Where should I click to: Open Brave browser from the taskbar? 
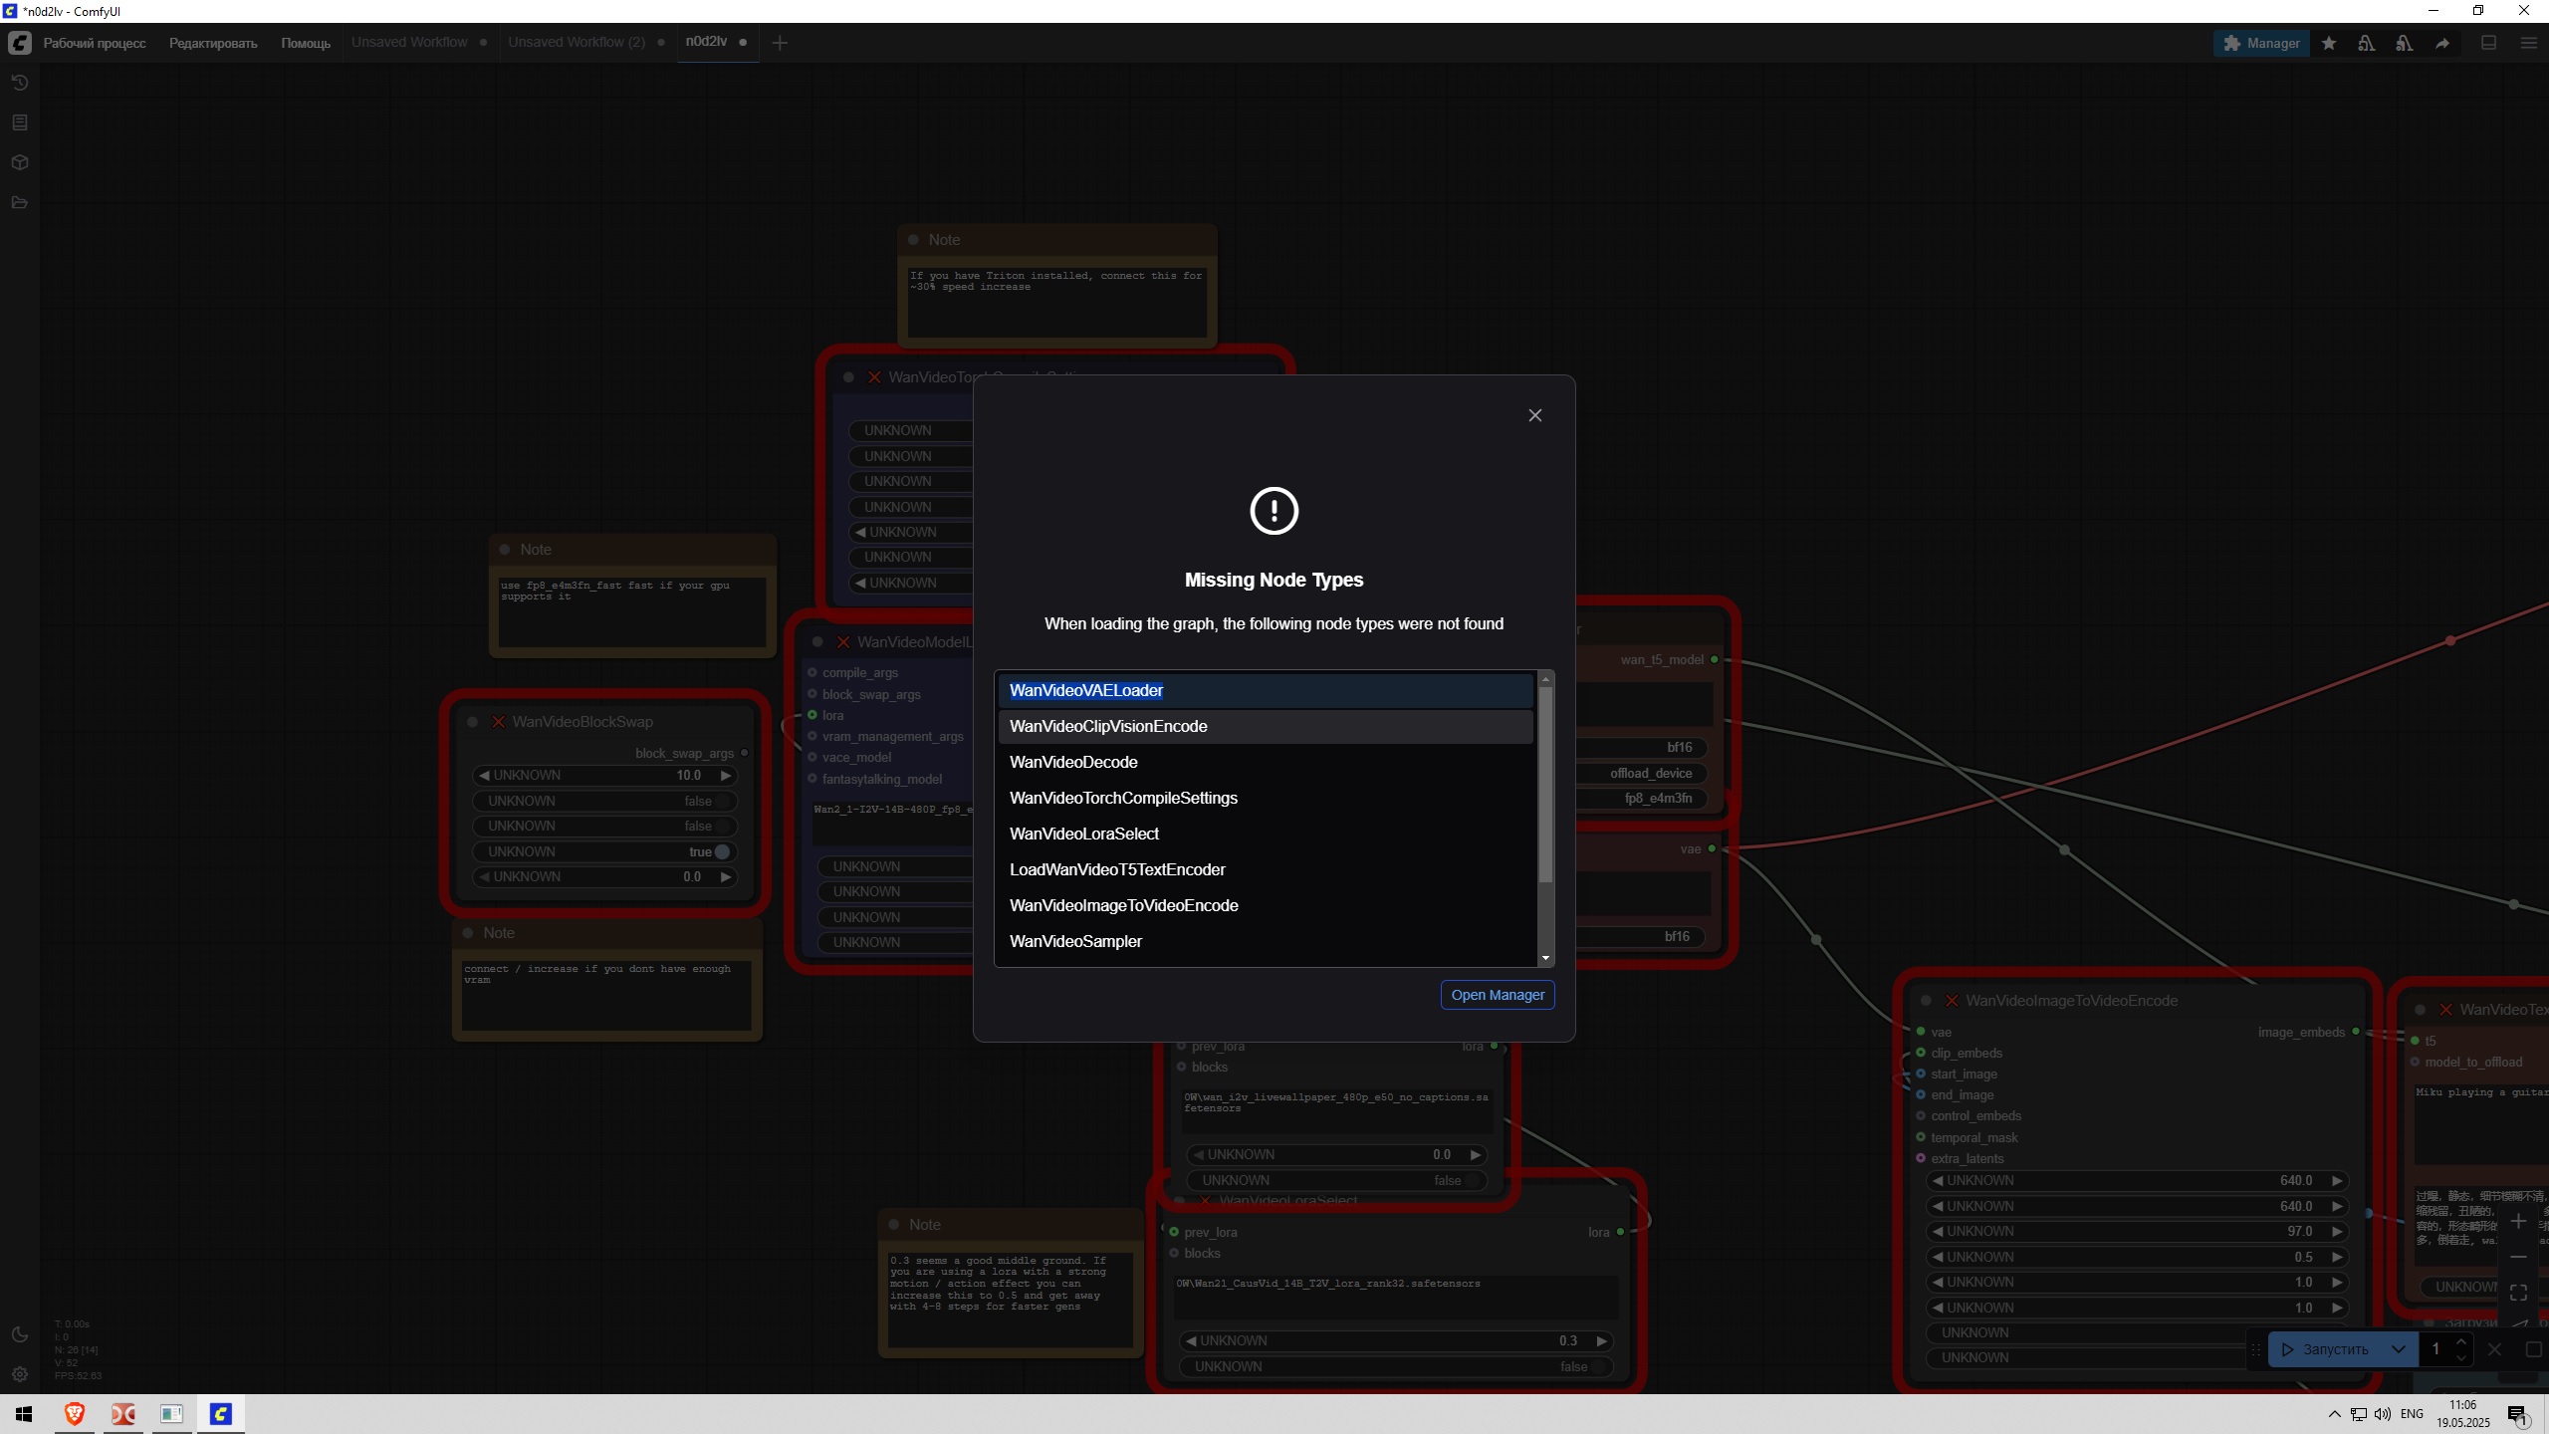74,1414
